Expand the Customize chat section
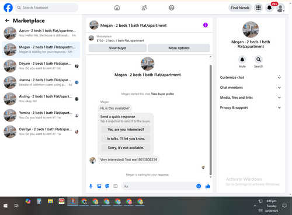292x215 pixels. tap(251, 78)
